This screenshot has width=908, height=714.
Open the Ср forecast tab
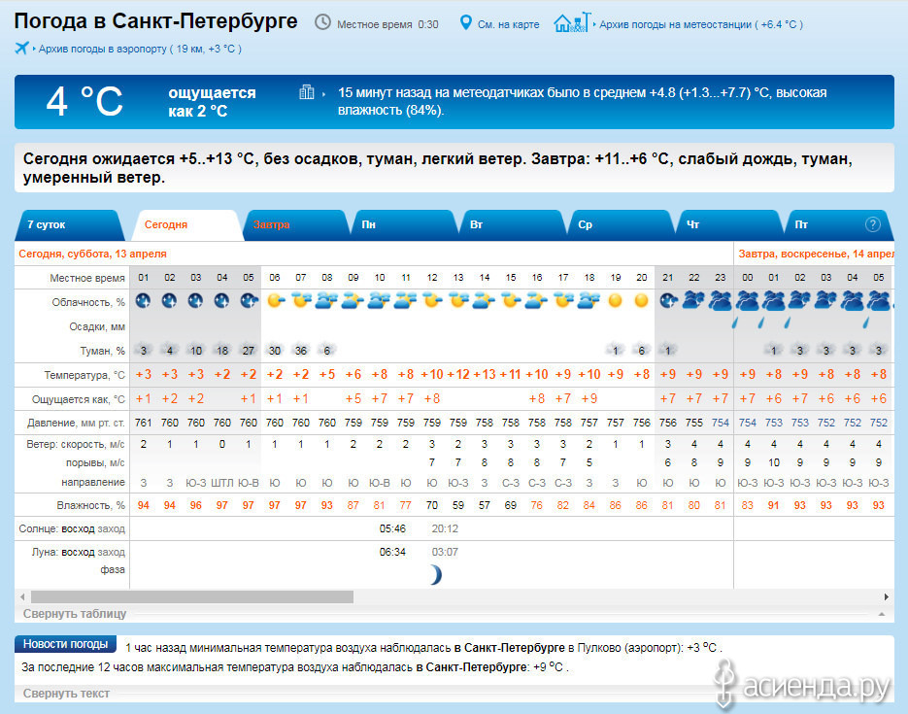[x=621, y=224]
